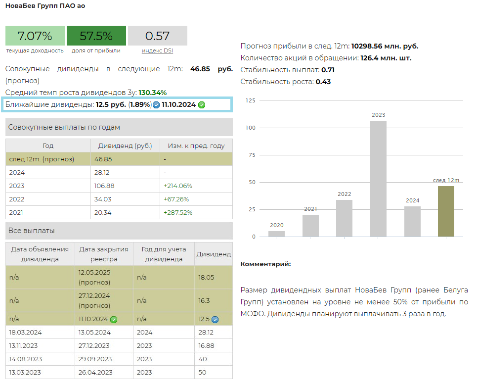Click blue badge next to 12.5 in table
The height and width of the screenshot is (386, 477).
(x=215, y=320)
